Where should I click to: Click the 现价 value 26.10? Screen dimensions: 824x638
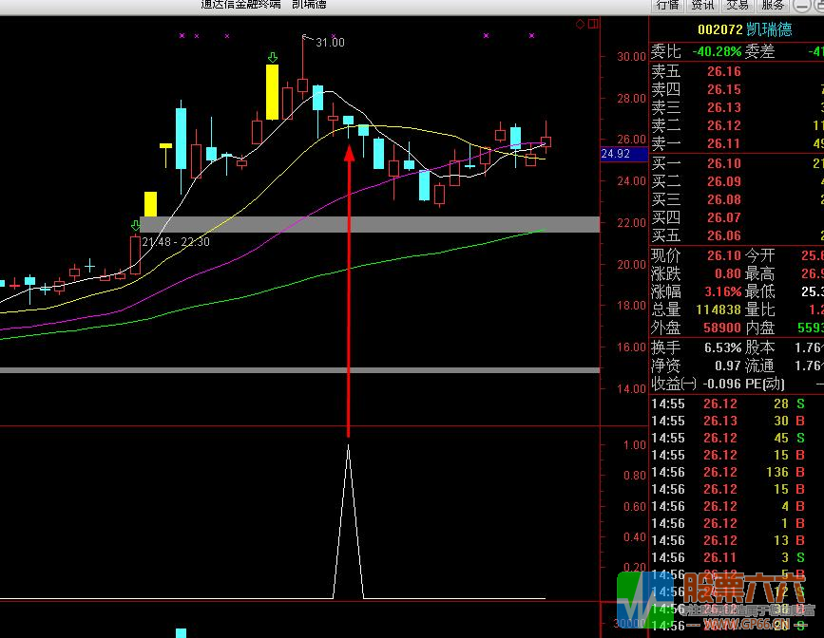tap(723, 255)
